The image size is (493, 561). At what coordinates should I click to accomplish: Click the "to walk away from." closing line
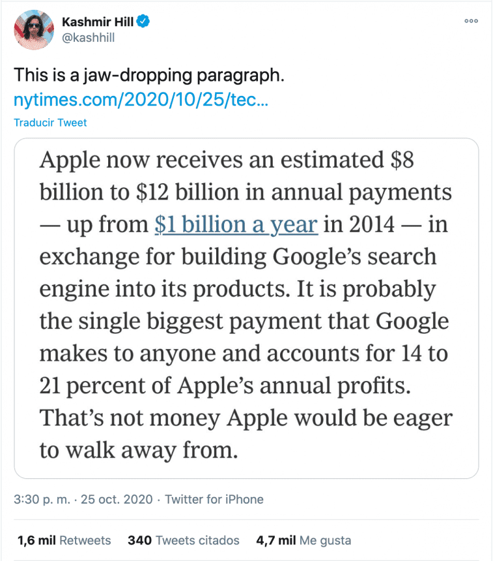coord(137,450)
